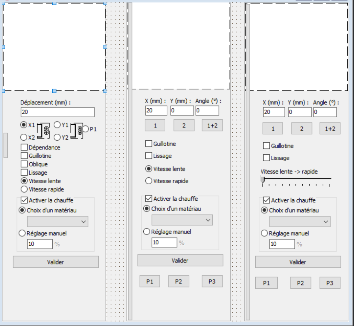Open the material dropdown in the right panel
This screenshot has height=326, width=354.
coord(300,222)
